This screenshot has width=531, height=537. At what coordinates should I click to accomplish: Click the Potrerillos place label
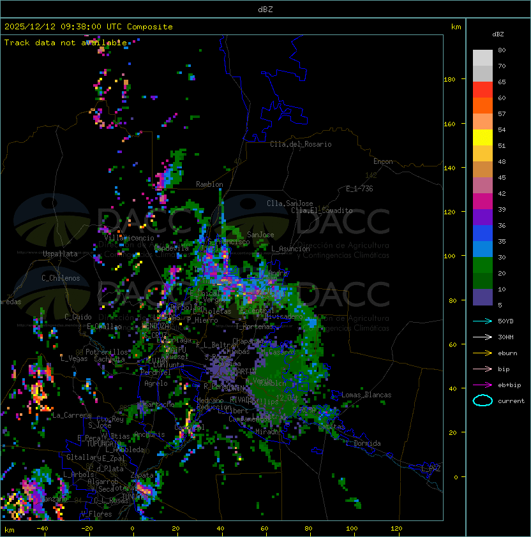(107, 352)
